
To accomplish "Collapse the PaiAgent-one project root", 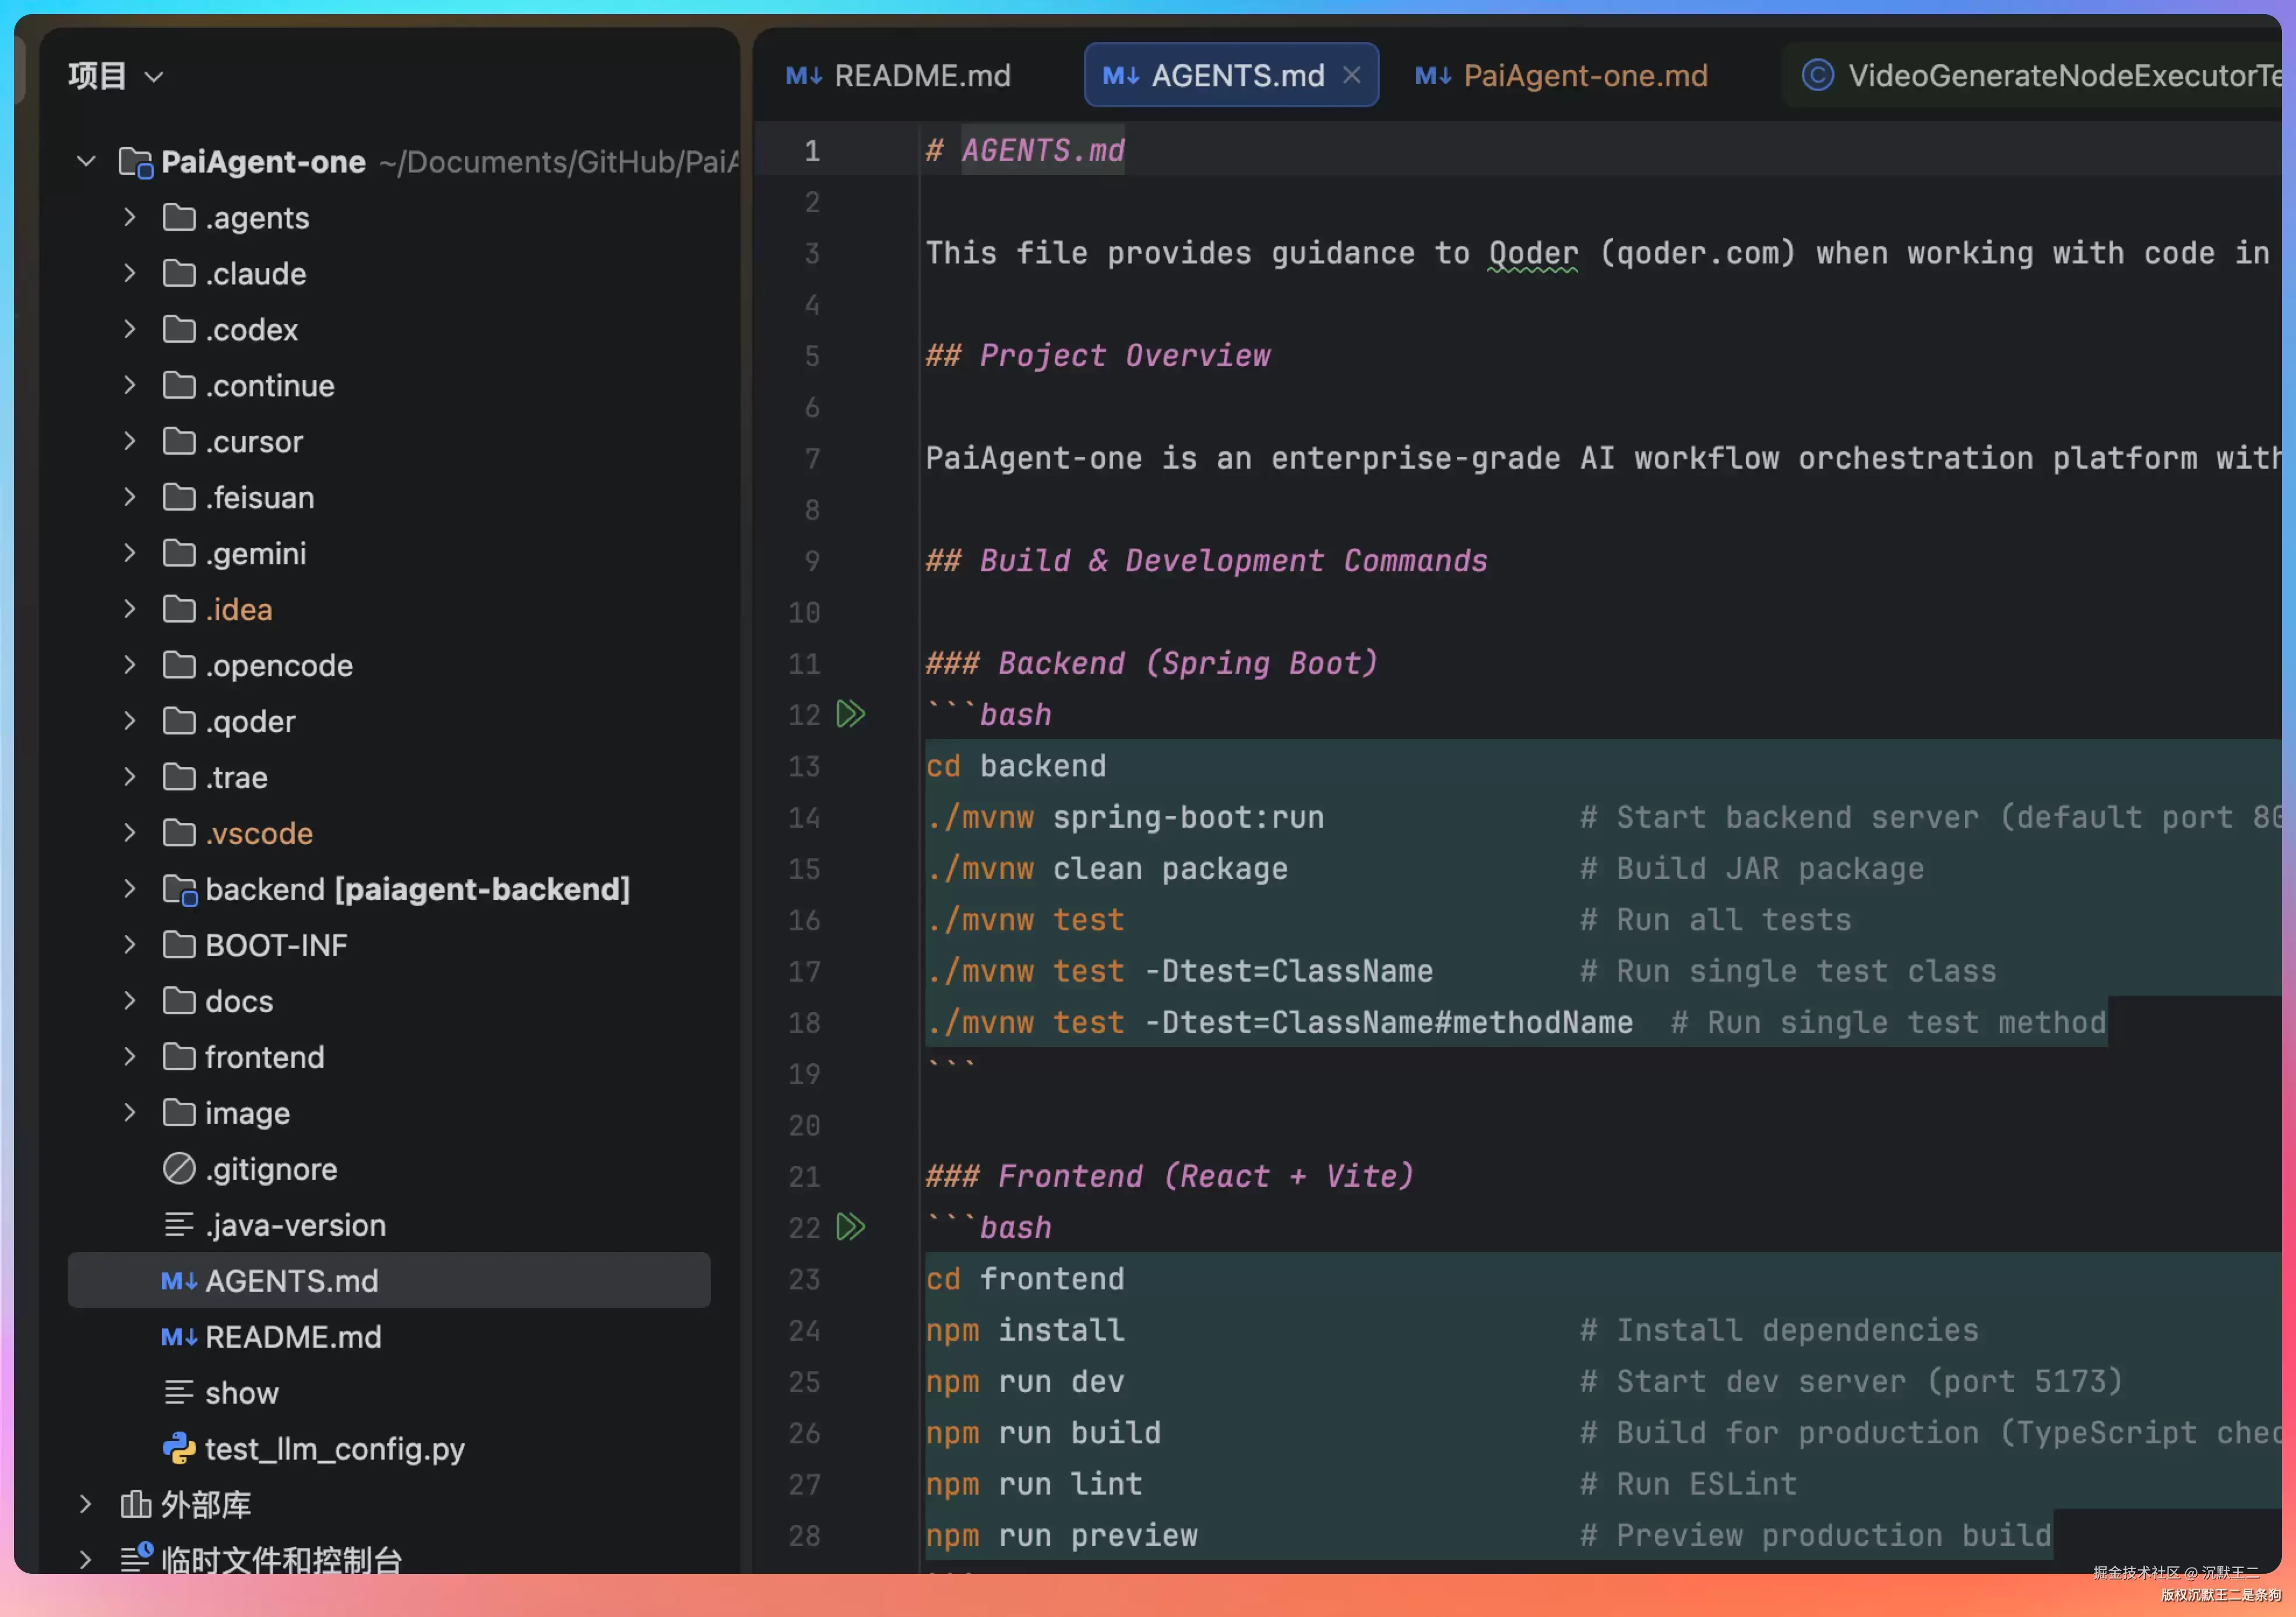I will pyautogui.click(x=86, y=161).
